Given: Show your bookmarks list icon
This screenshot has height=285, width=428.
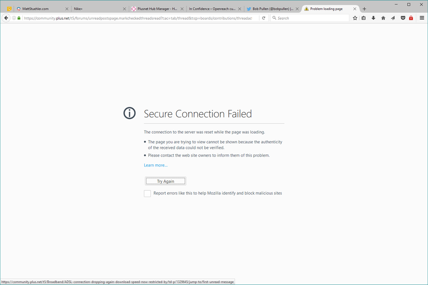Looking at the screenshot, I should pyautogui.click(x=364, y=18).
